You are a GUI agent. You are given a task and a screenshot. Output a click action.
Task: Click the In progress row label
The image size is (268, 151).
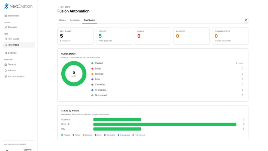(101, 90)
